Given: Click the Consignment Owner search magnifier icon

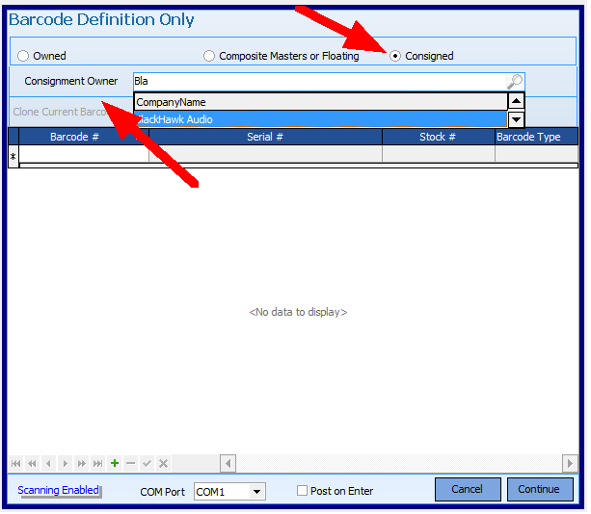Looking at the screenshot, I should [515, 82].
